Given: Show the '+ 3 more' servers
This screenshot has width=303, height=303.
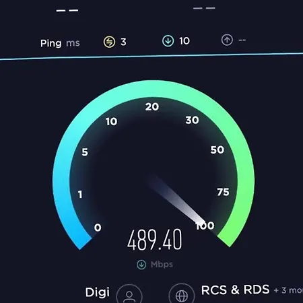Looking at the screenshot, I should click(x=288, y=290).
